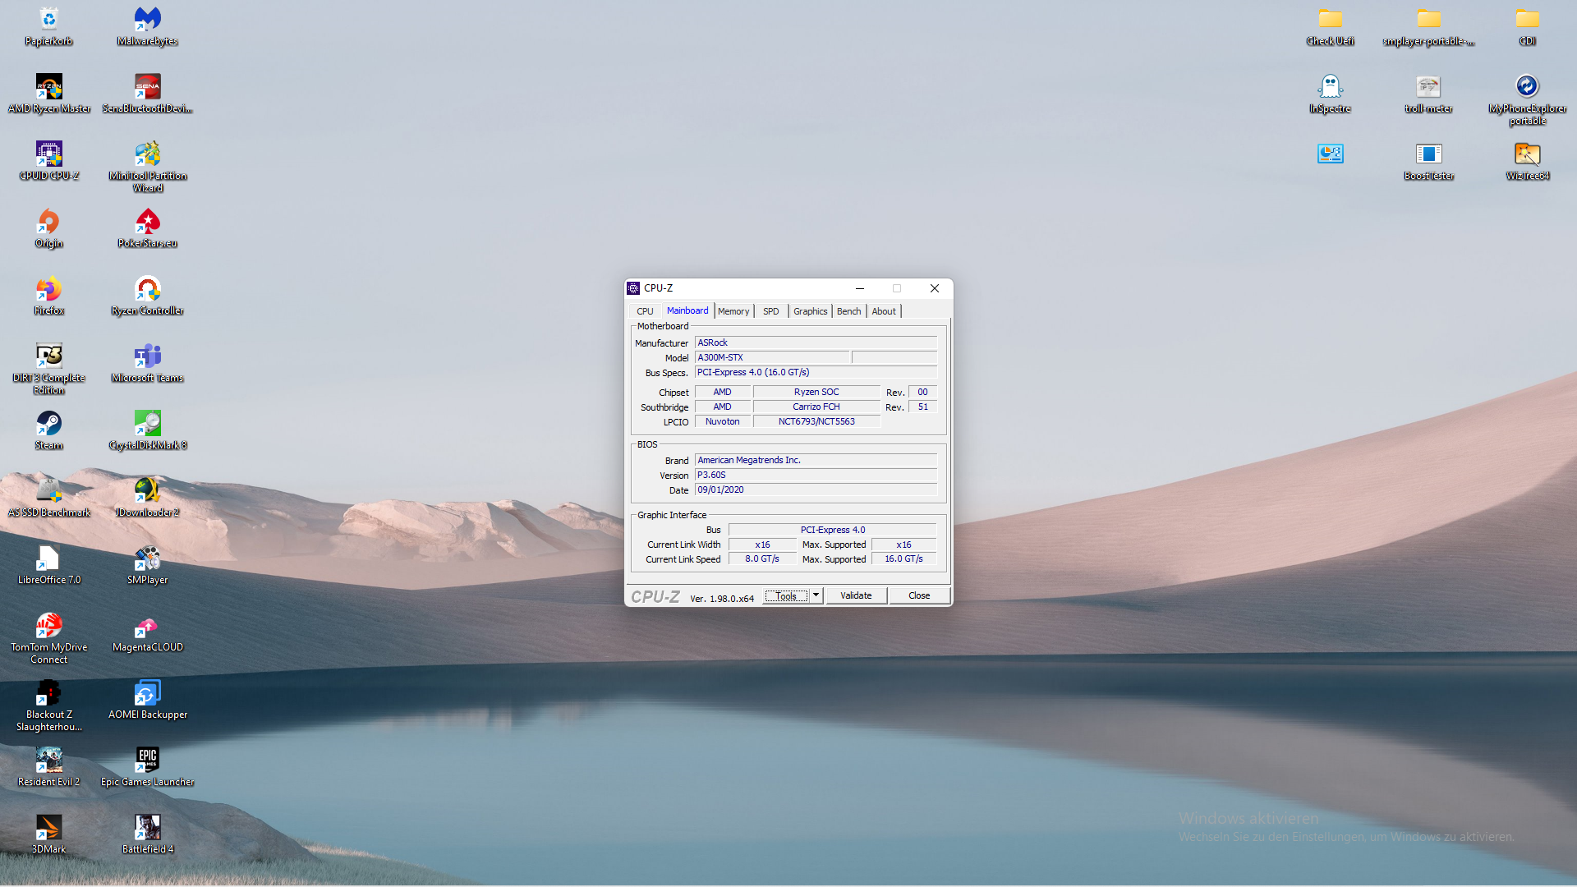
Task: Switch to the Memory tab
Action: pos(733,310)
